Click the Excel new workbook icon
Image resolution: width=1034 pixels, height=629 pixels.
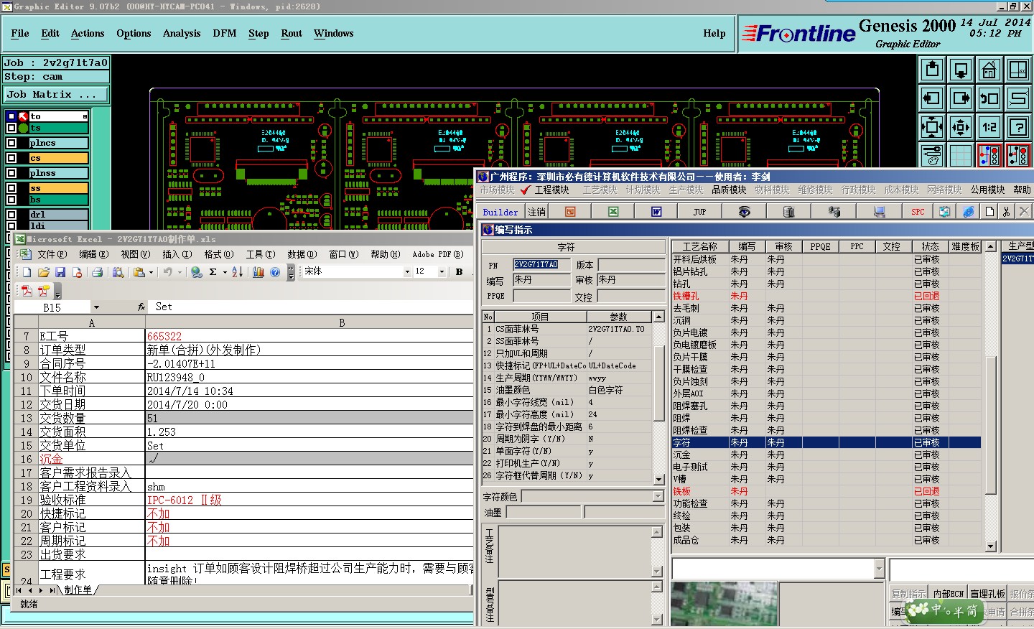27,272
